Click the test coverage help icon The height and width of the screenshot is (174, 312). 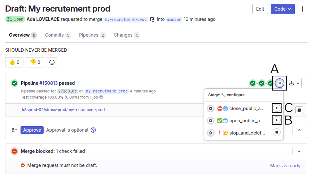pyautogui.click(x=101, y=97)
